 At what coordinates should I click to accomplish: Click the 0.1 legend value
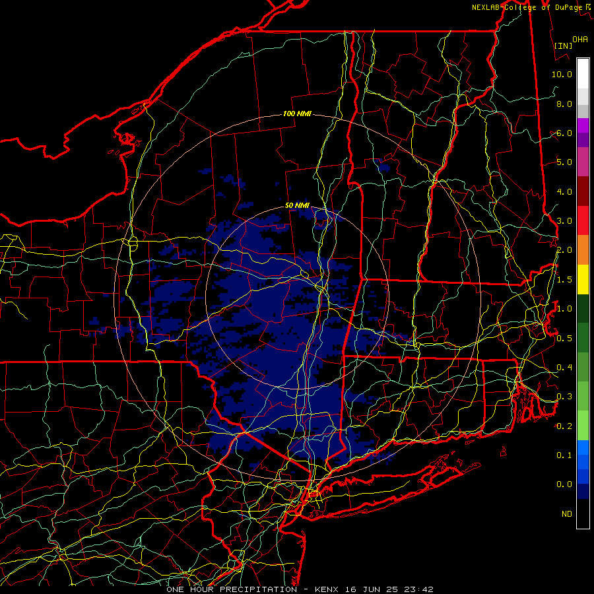[x=564, y=455]
